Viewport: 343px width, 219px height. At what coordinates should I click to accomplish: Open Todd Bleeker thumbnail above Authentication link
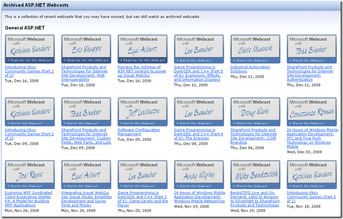(312, 49)
